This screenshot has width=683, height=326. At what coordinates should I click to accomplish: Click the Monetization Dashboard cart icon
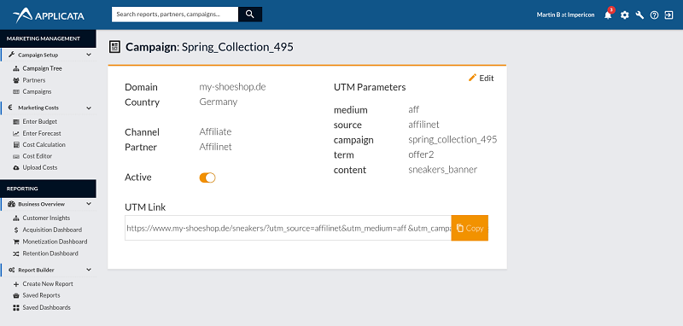(16, 242)
